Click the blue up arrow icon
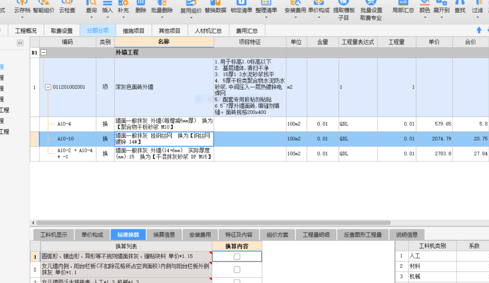Screen dimensions: 489x283 479,30
